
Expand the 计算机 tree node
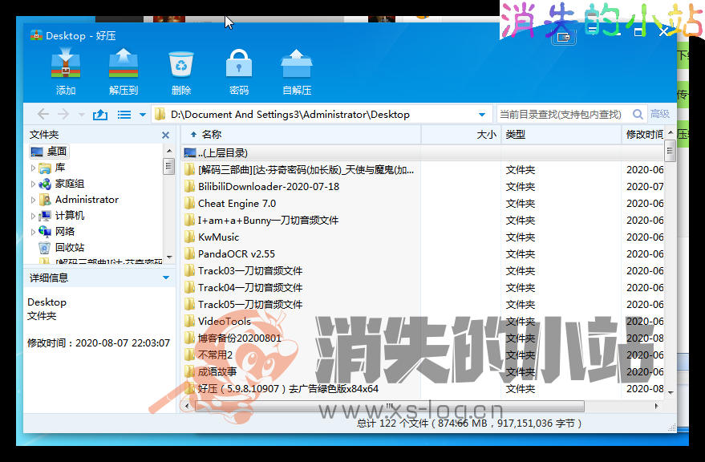pyautogui.click(x=33, y=216)
